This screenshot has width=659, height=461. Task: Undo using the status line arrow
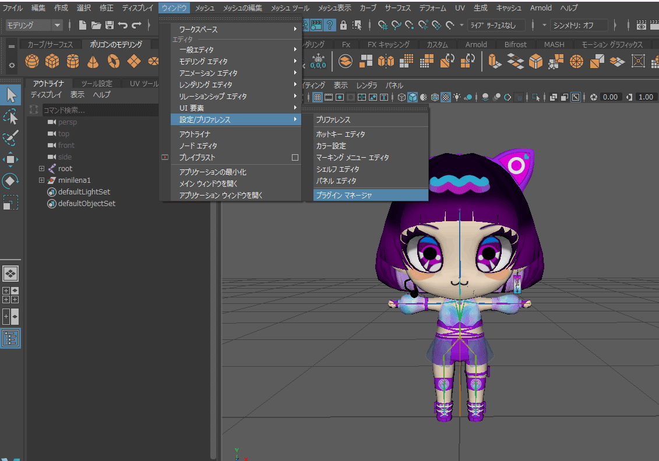[x=123, y=25]
